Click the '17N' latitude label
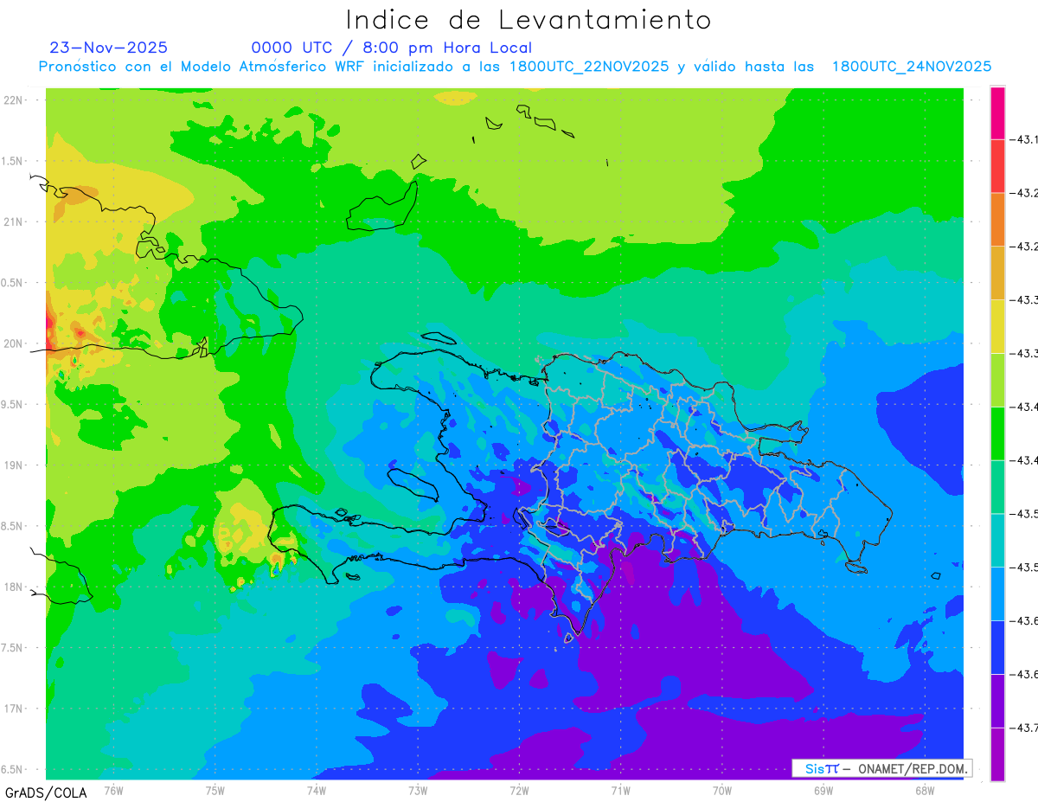Screen dimensions: 1038x802 pos(15,709)
